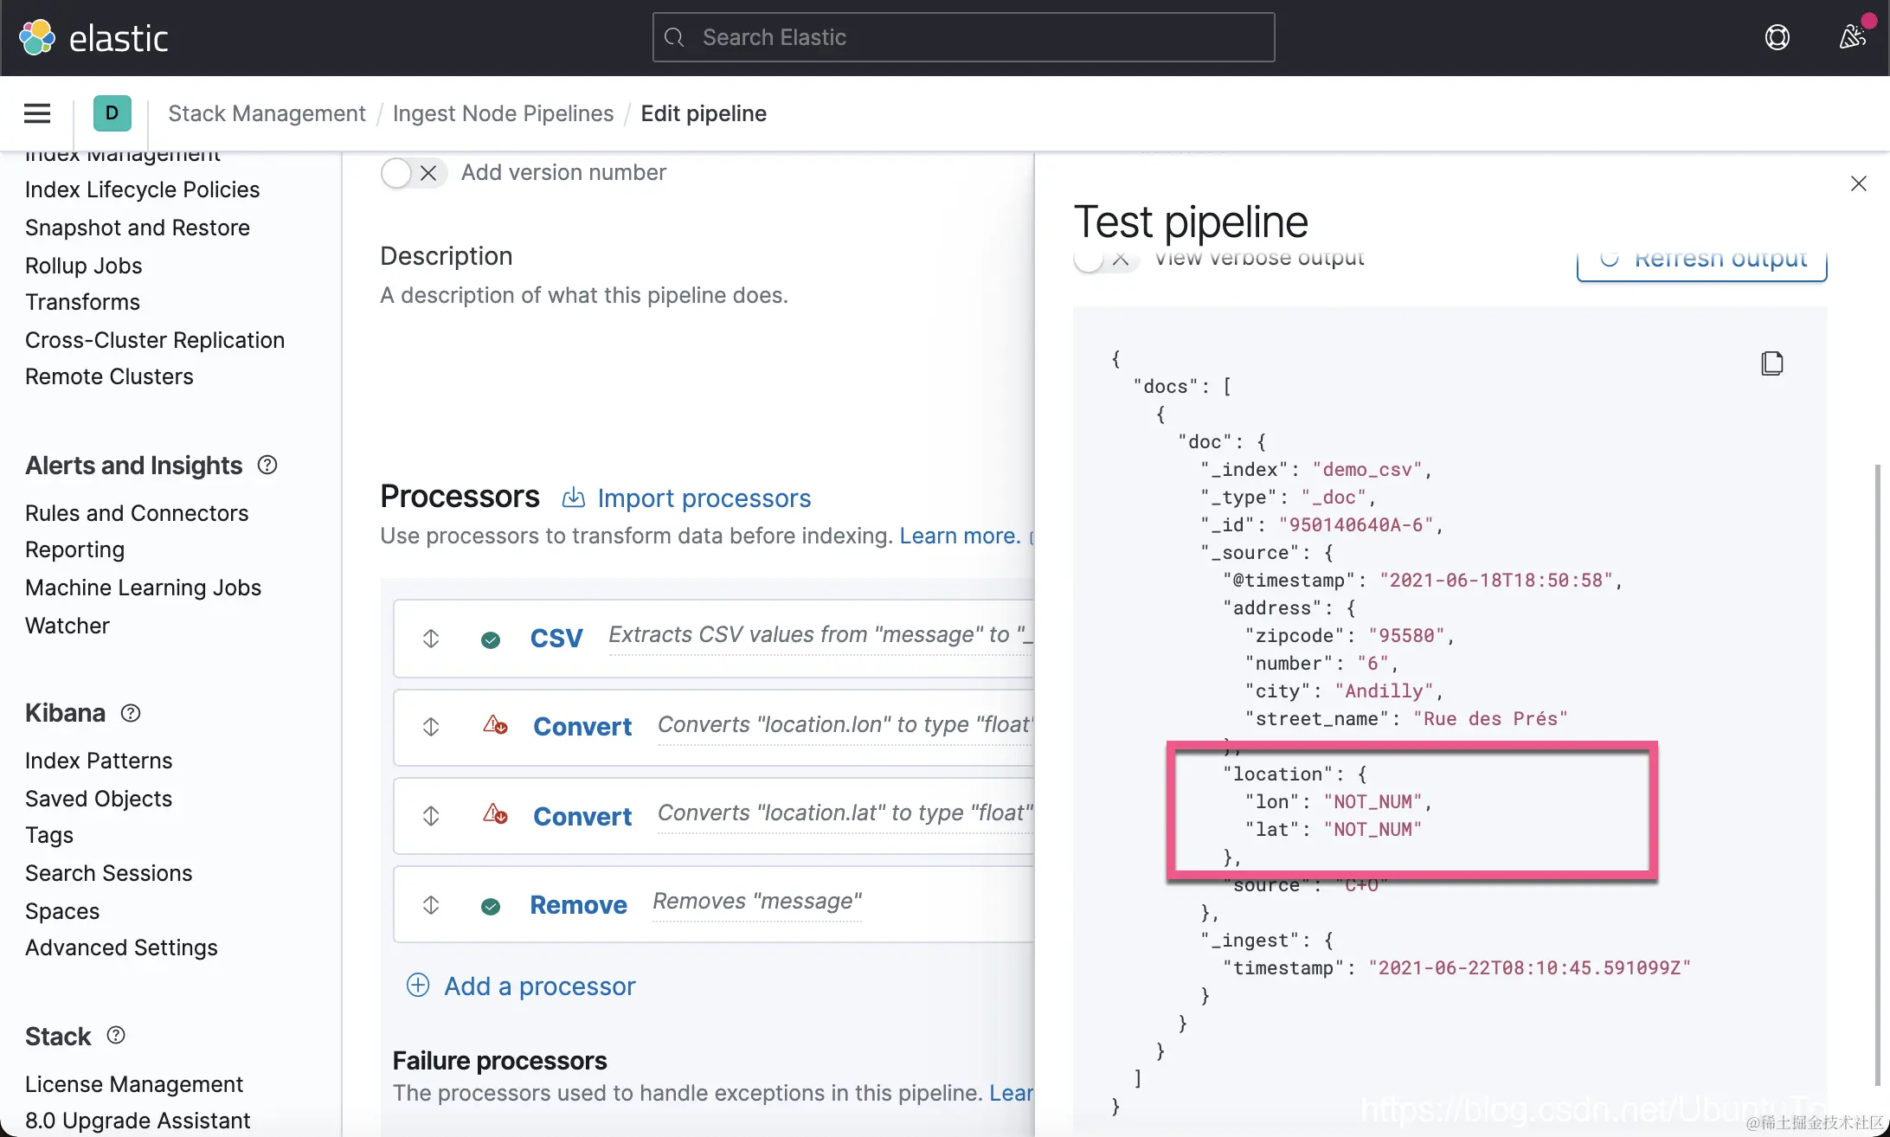Click the Ingest Node Pipelines breadcrumb
The height and width of the screenshot is (1137, 1890).
pos(503,113)
